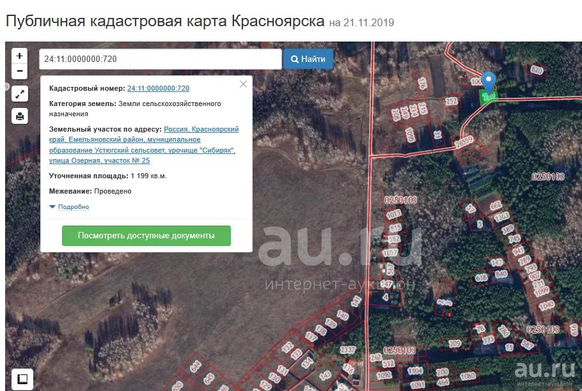Zoom in with the plus button
The image size is (582, 391).
[x=20, y=56]
